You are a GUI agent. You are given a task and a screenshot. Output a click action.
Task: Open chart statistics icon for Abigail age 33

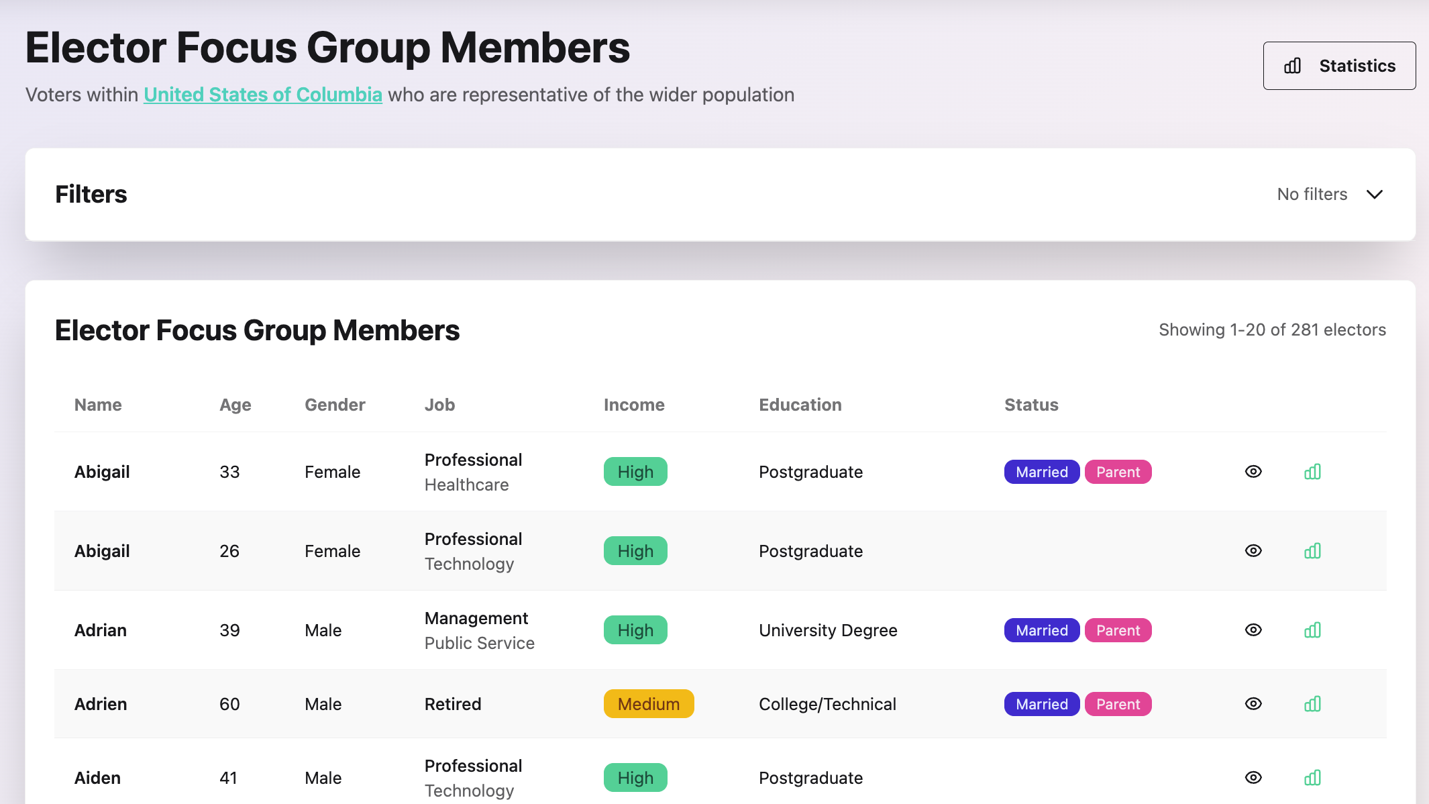1312,472
